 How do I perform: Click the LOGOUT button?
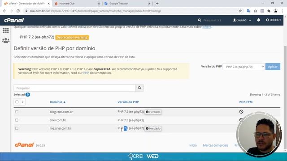pyautogui.click(x=274, y=20)
